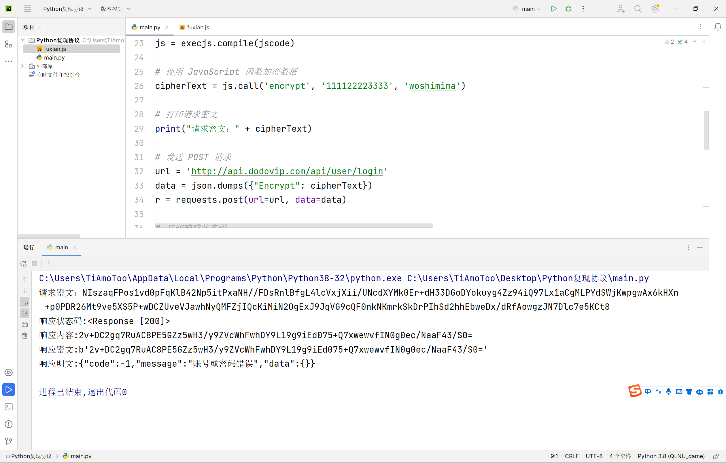Go to previous highlighted problem
Image resolution: width=726 pixels, height=463 pixels.
(695, 41)
